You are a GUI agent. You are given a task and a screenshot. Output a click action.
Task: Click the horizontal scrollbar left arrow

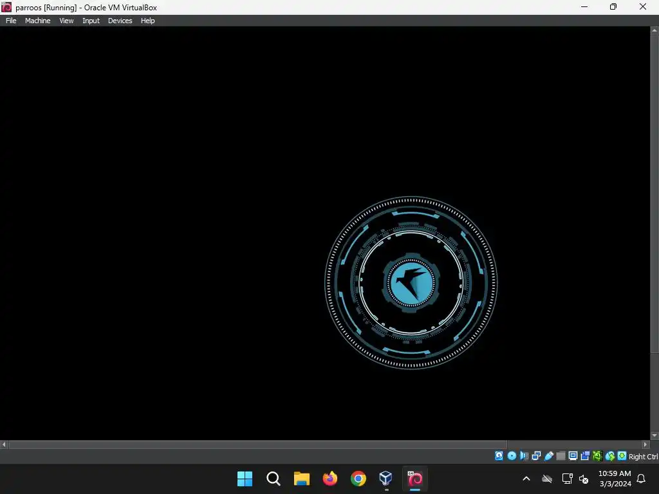pyautogui.click(x=4, y=444)
